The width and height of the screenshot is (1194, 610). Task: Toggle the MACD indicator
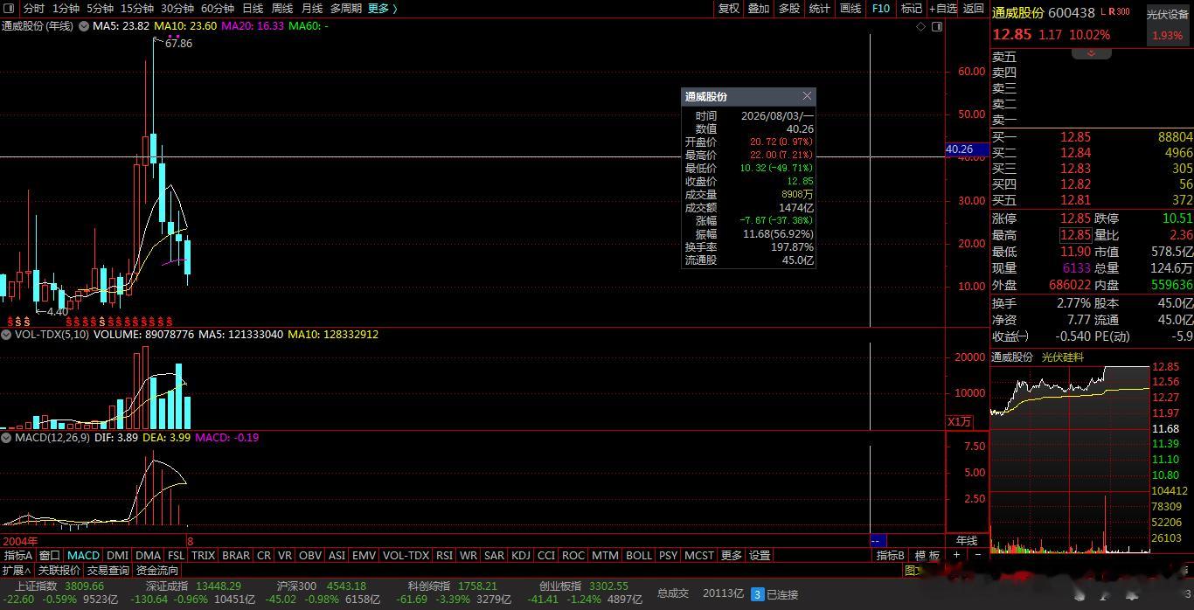pos(84,555)
